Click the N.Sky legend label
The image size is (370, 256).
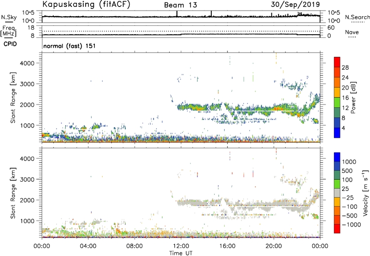9,17
